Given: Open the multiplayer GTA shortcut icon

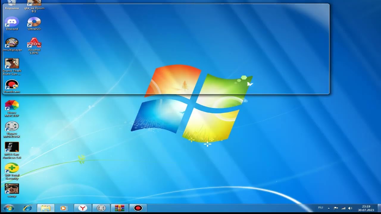Looking at the screenshot, I should coord(12,45).
